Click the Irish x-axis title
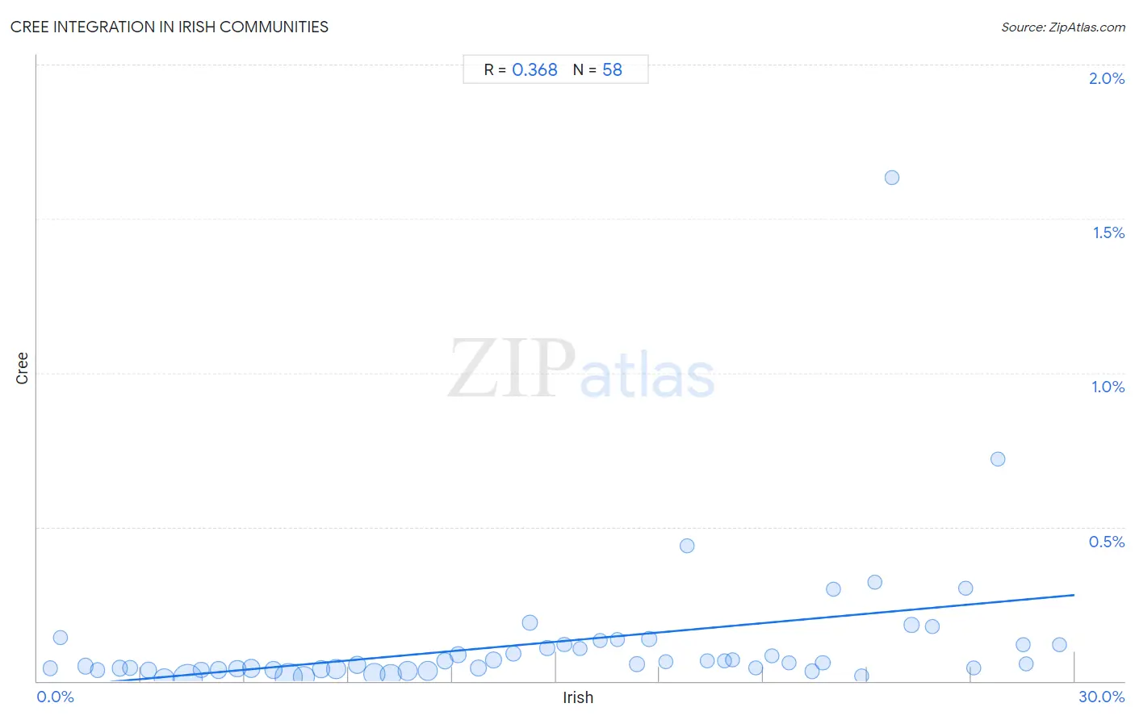Viewport: 1135px width, 720px height. click(x=578, y=697)
